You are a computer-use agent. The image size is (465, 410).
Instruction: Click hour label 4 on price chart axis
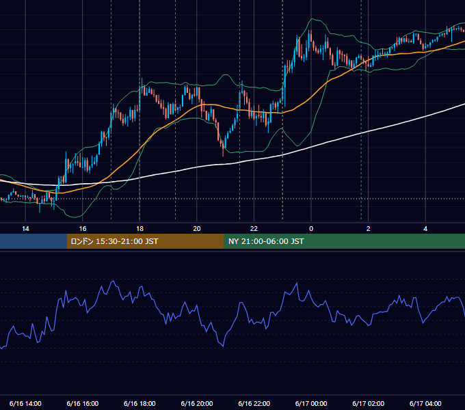pyautogui.click(x=425, y=228)
